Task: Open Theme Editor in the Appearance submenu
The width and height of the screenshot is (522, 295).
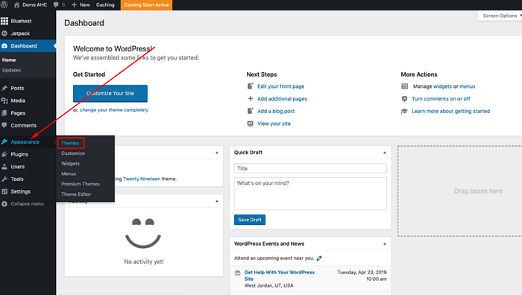Action: pyautogui.click(x=76, y=194)
